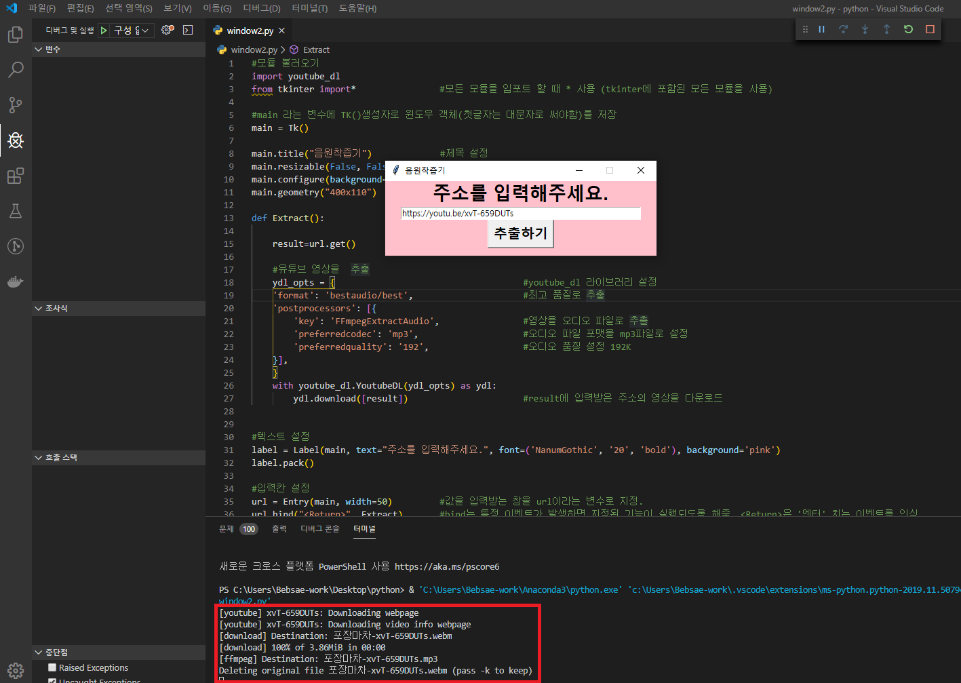Click the 100 problems count badge

click(249, 529)
